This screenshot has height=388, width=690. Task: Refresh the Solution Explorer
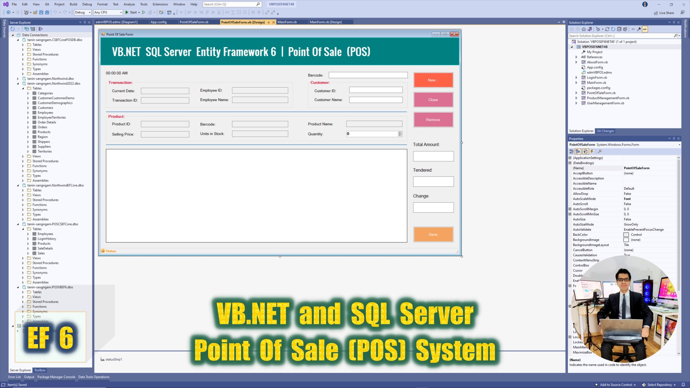pos(613,29)
